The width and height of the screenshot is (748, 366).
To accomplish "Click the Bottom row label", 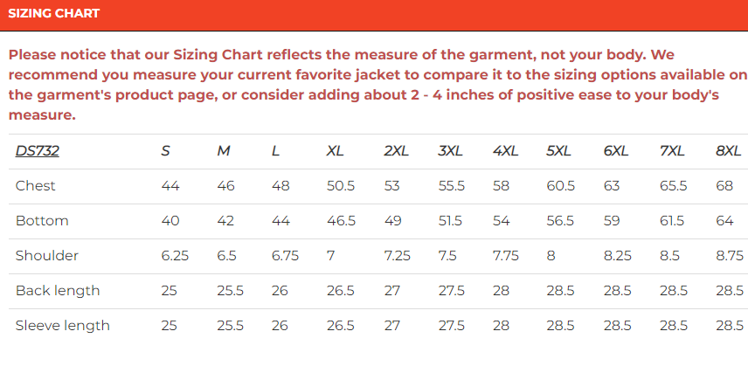I will click(x=42, y=221).
